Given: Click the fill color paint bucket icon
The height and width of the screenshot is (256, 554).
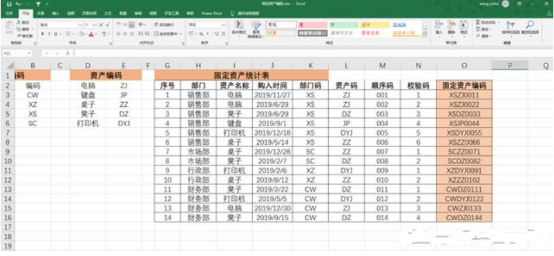Looking at the screenshot, I should pos(81,34).
